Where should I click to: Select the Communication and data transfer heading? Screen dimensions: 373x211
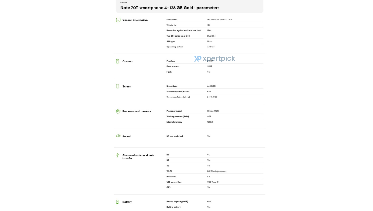[x=138, y=157]
